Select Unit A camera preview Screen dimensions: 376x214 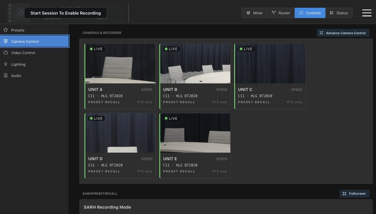[120, 64]
